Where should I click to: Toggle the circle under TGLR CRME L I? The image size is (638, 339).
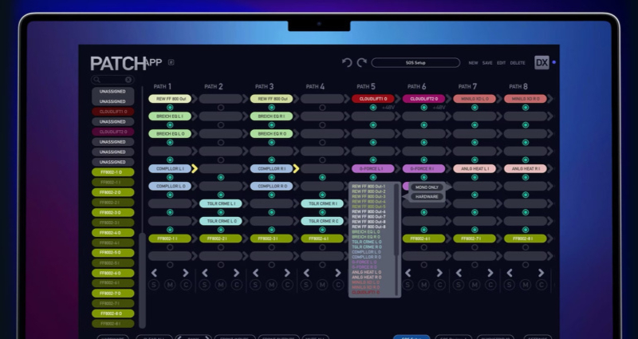221,212
